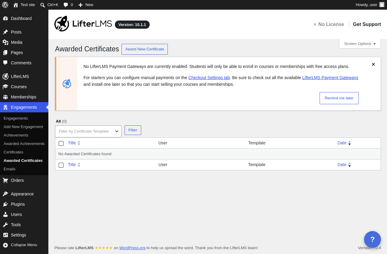Open the Engagements submenu item
387x254 pixels.
pyautogui.click(x=16, y=118)
